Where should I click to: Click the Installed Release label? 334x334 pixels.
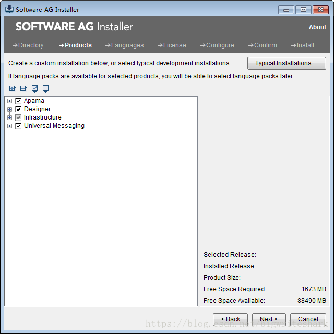click(230, 266)
